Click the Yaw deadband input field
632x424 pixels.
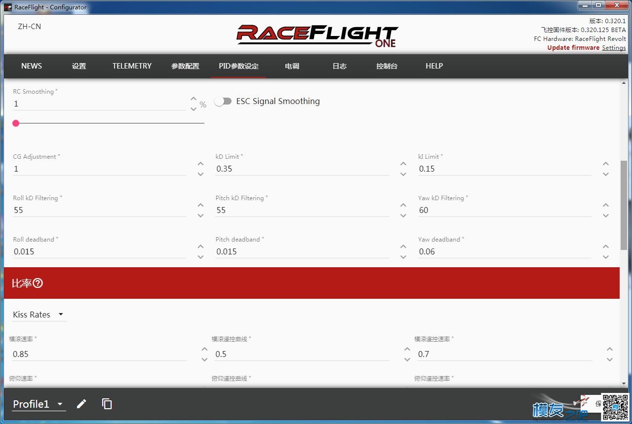(x=505, y=251)
